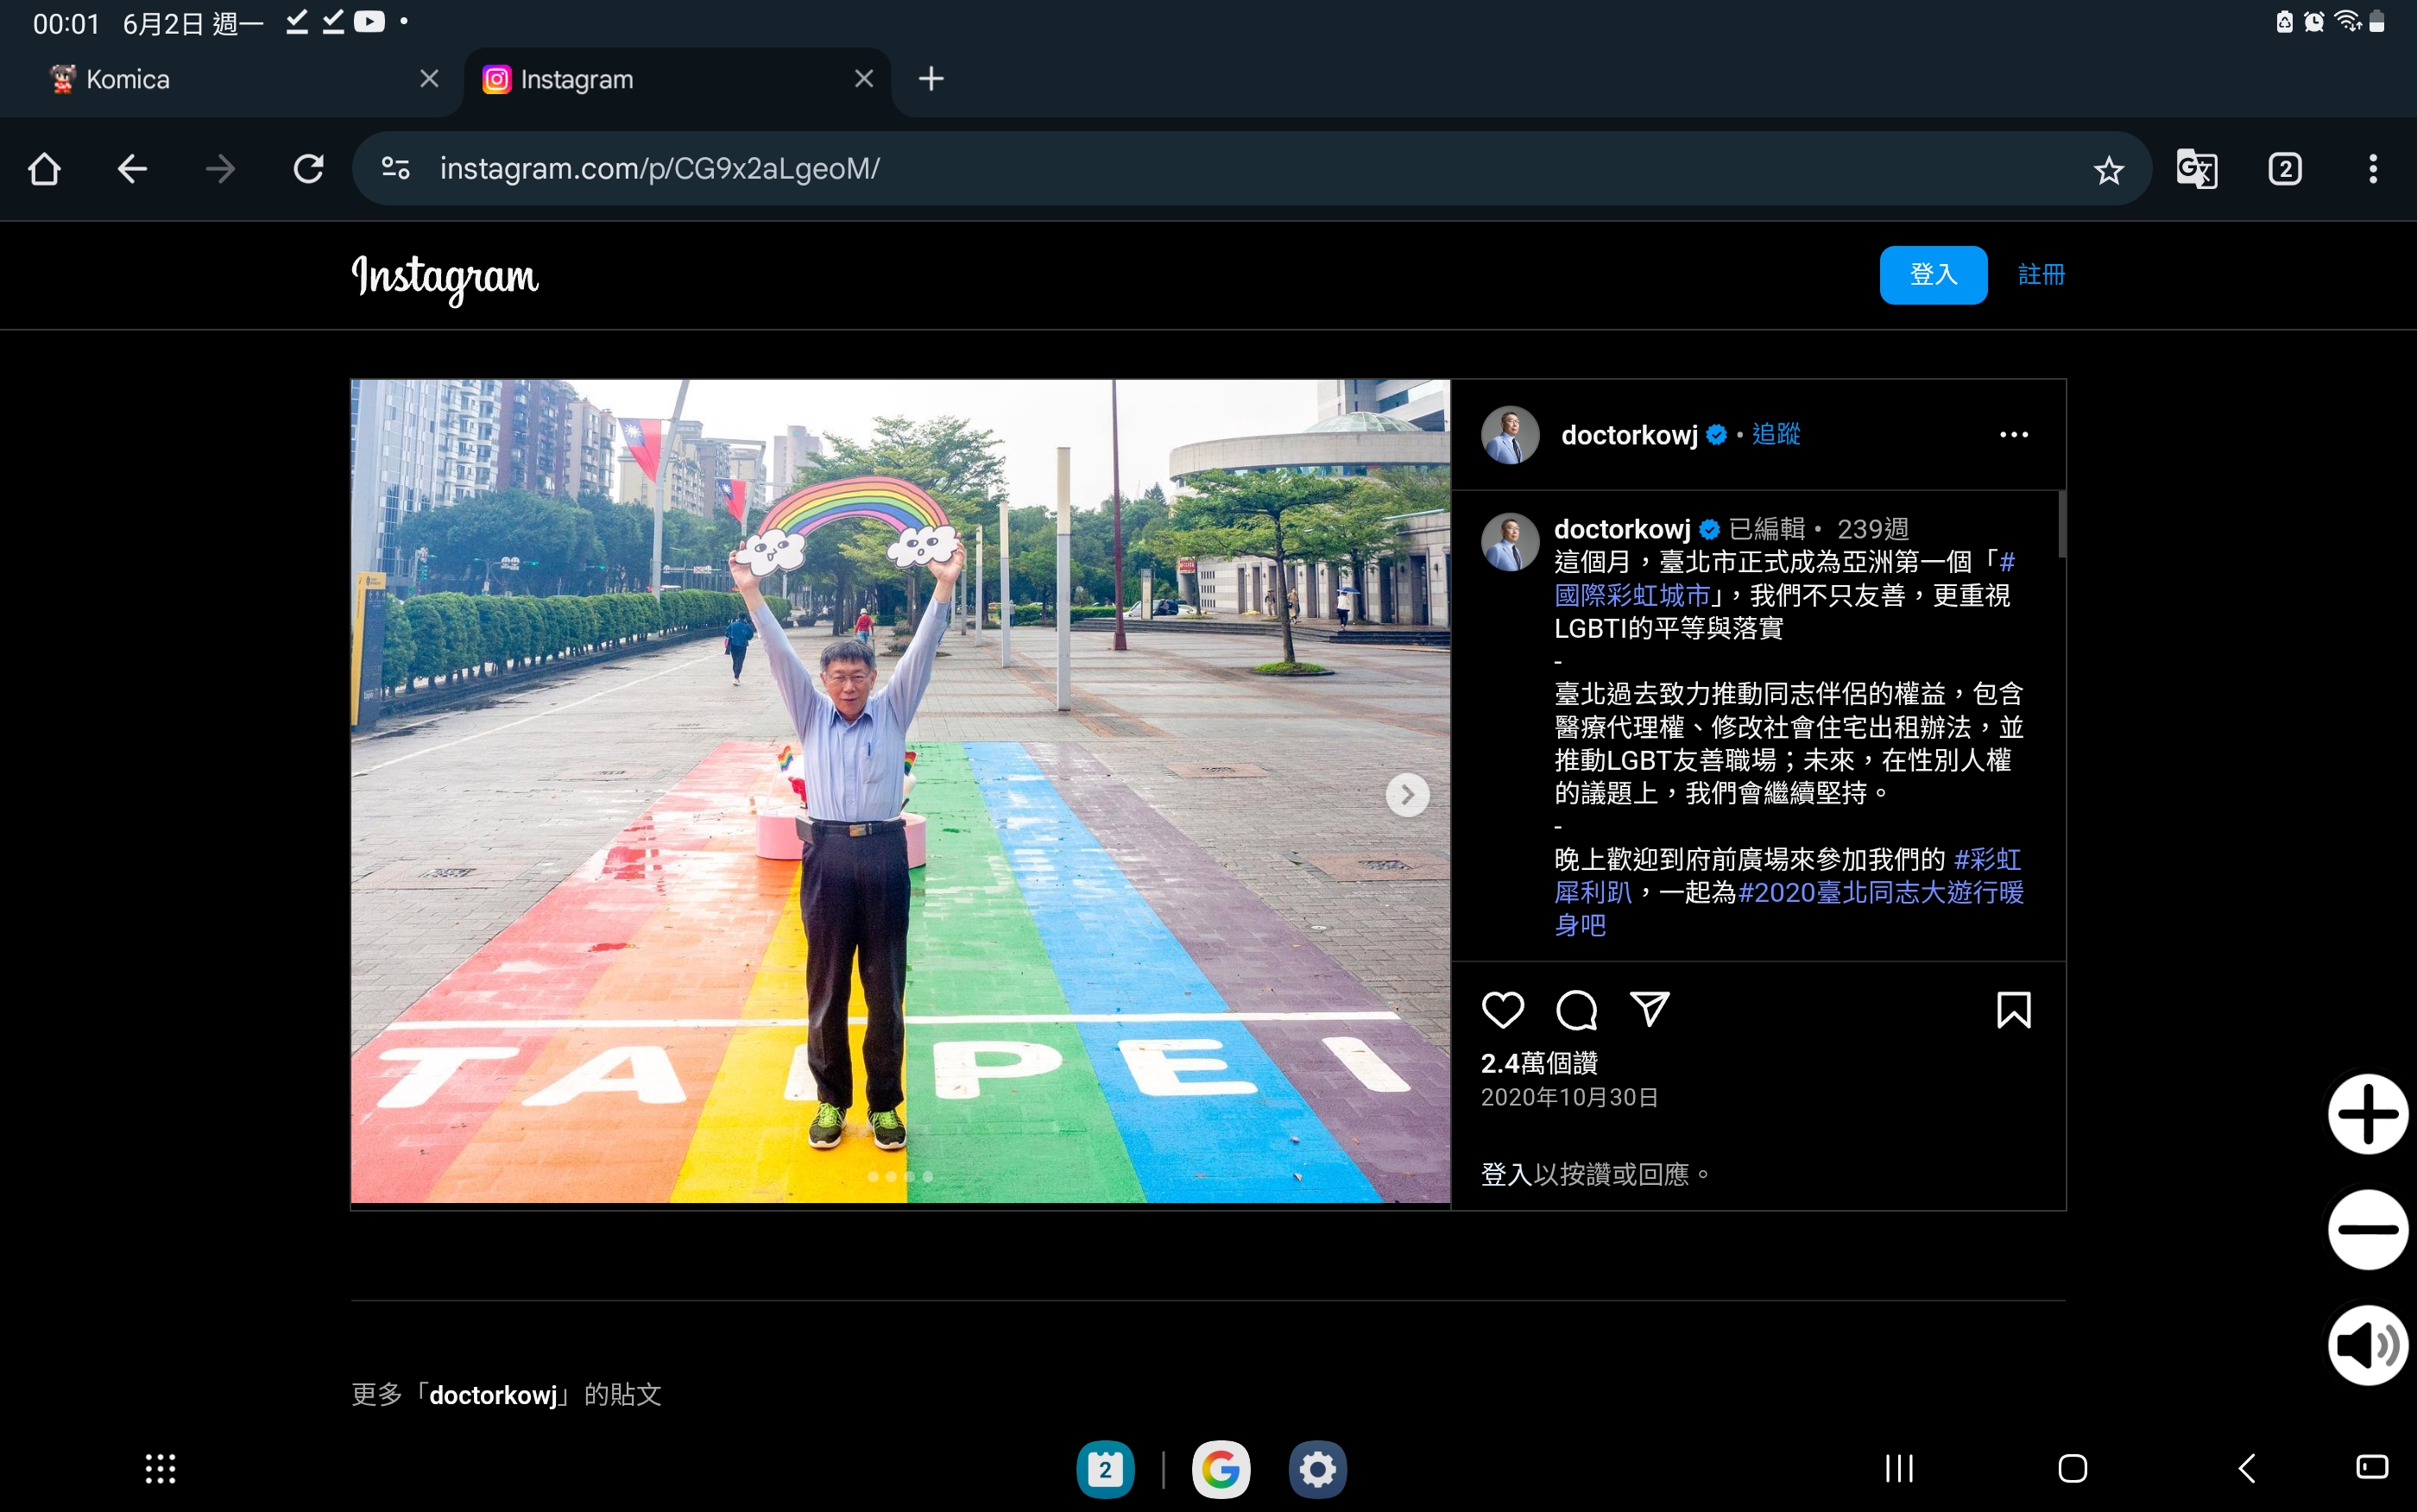Screen dimensions: 2417x1512
Task: Open doctorkowj profile picture in post header
Action: click(1510, 435)
